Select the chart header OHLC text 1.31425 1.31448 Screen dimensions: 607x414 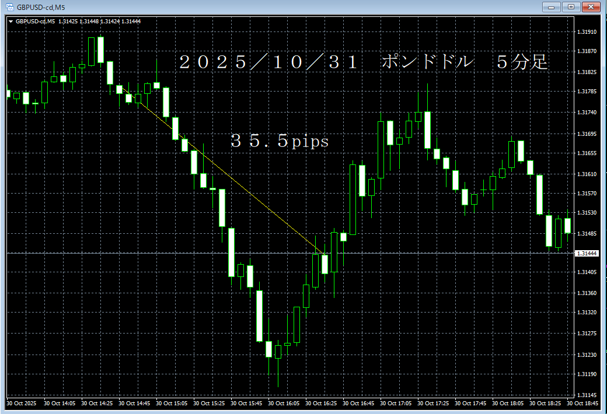[79, 22]
